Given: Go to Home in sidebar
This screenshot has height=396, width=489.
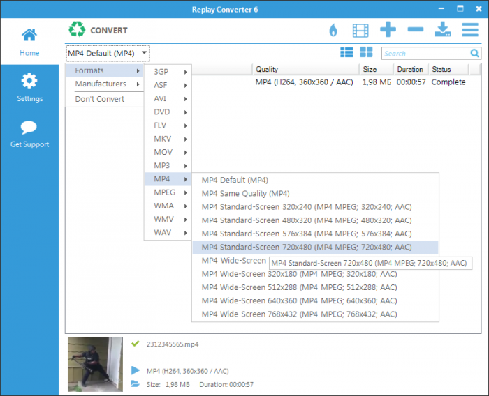Looking at the screenshot, I should click(x=29, y=42).
